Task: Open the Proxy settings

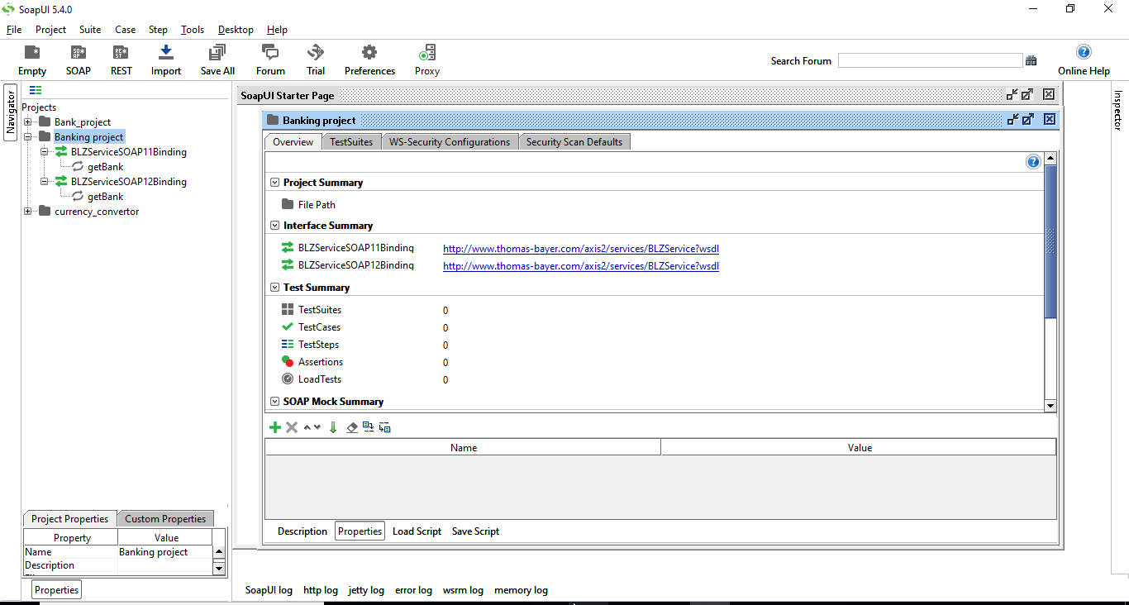Action: (426, 59)
